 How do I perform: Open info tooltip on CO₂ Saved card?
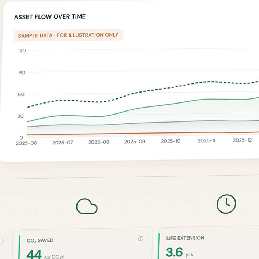click(141, 239)
